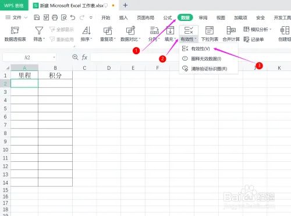
Task: Expand the 排序 dropdown label
Action: click(x=86, y=39)
